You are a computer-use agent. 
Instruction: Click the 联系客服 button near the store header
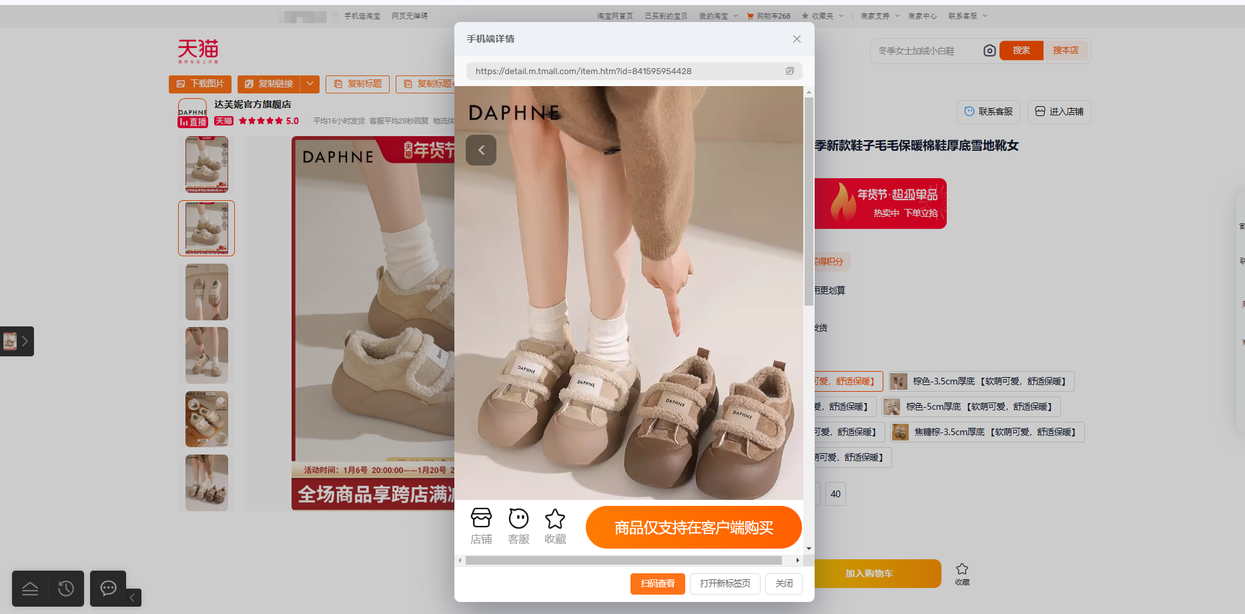tap(989, 111)
